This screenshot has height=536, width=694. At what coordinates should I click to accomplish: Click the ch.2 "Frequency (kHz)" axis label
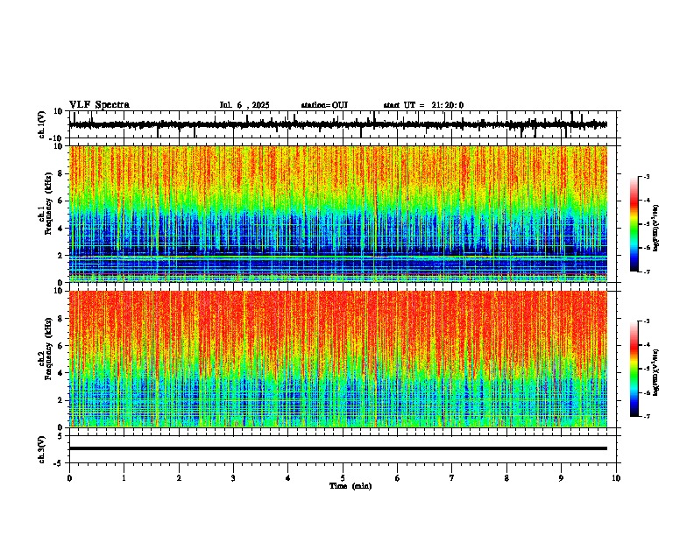click(x=49, y=349)
